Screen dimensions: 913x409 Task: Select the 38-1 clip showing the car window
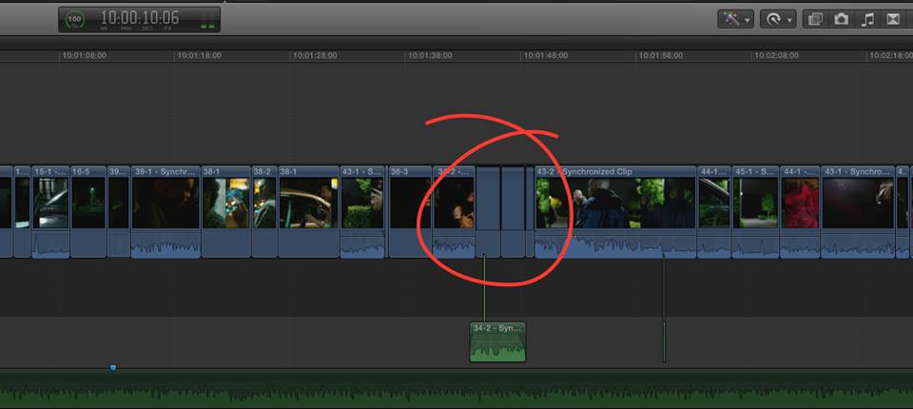(308, 211)
